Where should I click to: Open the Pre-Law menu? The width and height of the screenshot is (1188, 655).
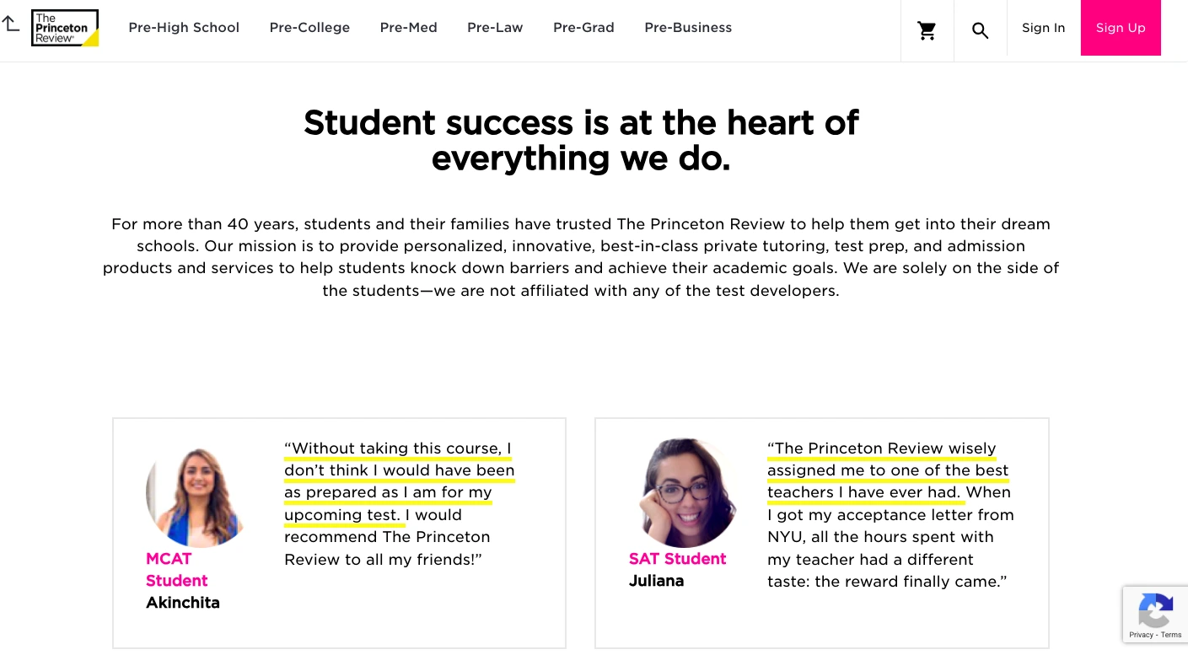click(495, 28)
